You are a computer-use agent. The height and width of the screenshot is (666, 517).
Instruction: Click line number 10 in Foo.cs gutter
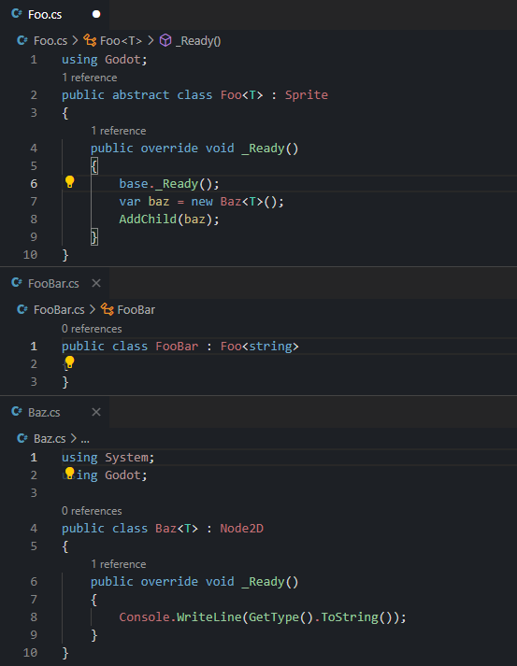[30, 255]
